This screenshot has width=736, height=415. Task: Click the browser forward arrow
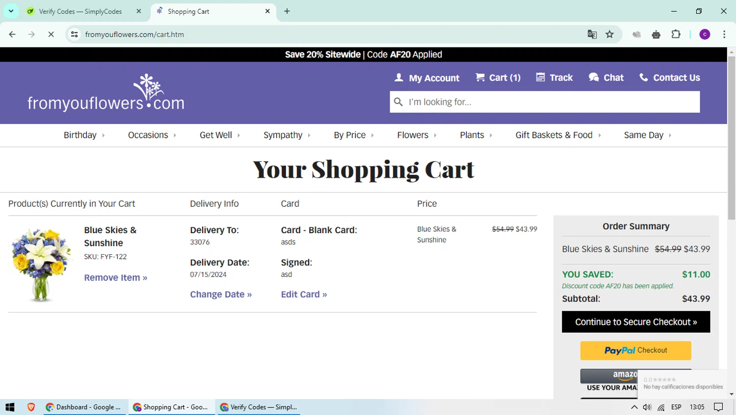31,34
